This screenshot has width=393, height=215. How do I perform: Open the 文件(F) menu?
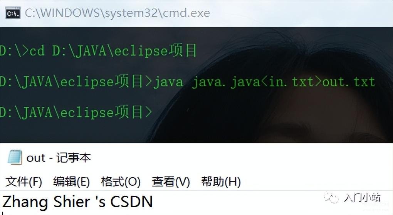[x=24, y=182]
